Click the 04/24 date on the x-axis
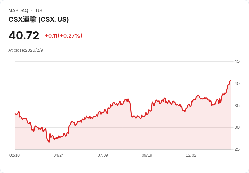 [x=59, y=155]
